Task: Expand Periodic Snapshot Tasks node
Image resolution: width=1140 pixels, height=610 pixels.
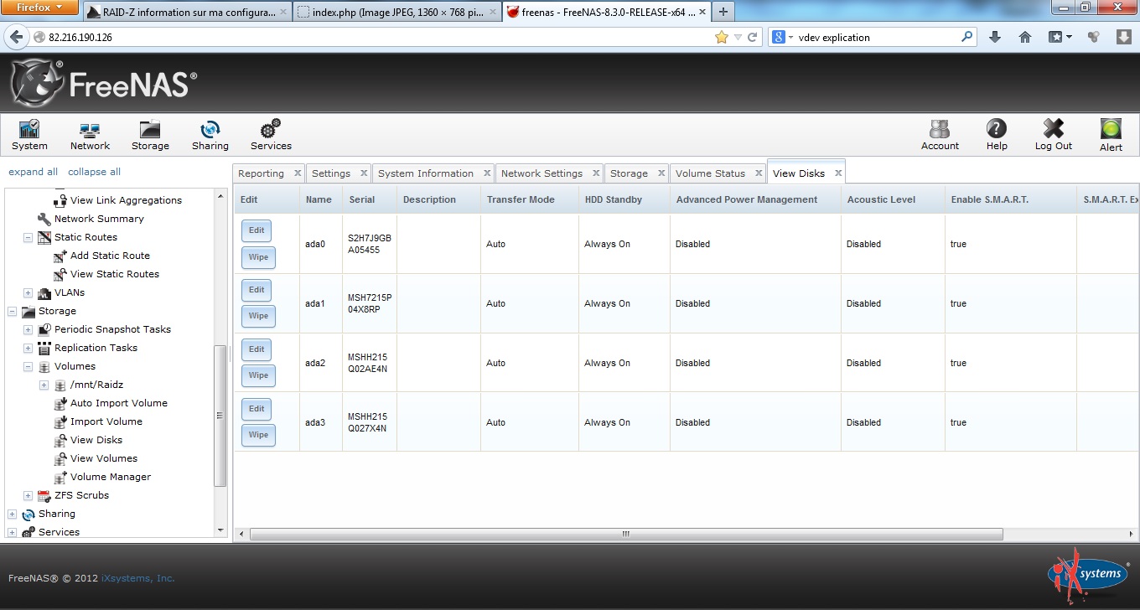Action: coord(28,329)
